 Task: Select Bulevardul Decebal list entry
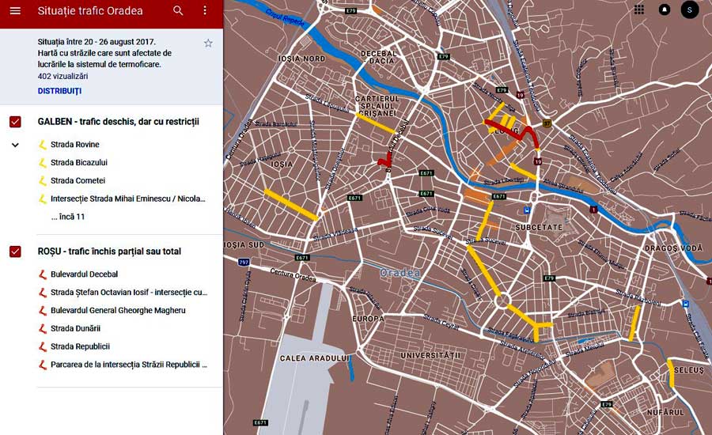tap(85, 274)
